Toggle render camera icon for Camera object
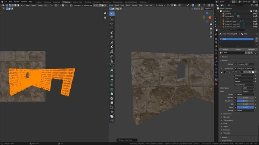Viewport: 259px width, 145px height. click(256, 14)
